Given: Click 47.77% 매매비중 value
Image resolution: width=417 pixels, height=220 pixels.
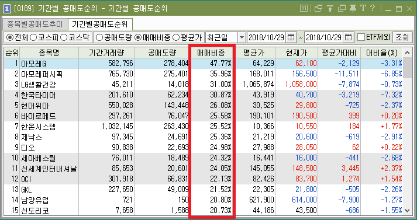Looking at the screenshot, I should pos(220,64).
